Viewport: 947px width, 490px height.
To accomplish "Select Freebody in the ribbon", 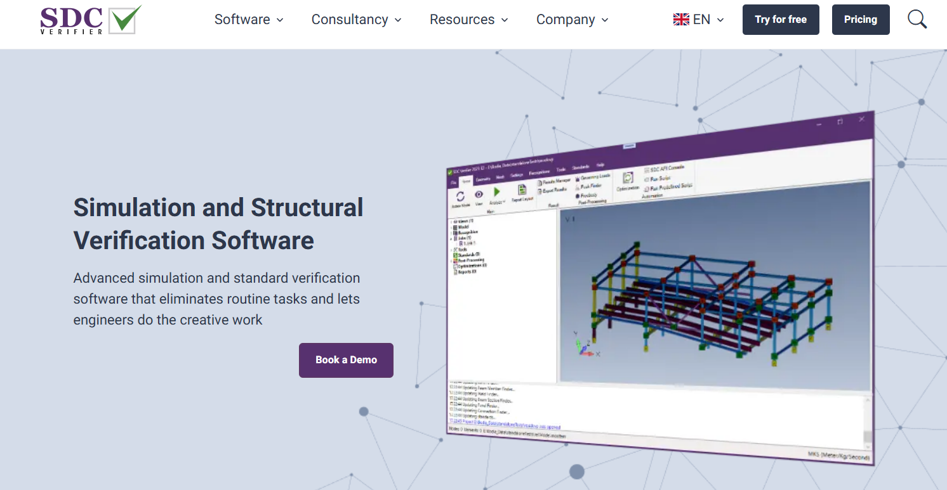I will (586, 195).
